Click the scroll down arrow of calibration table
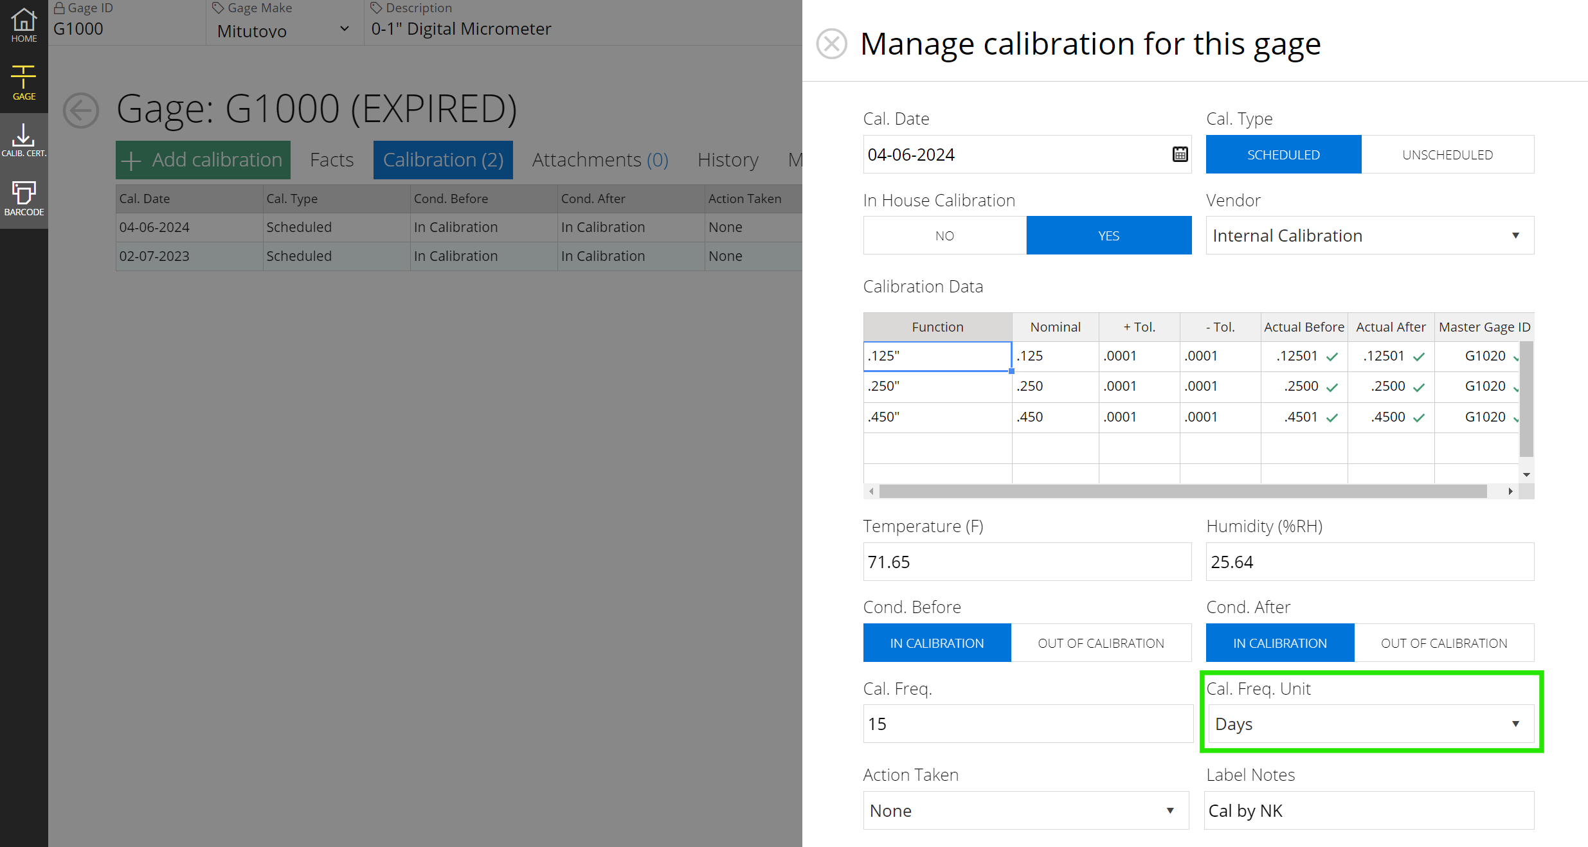The width and height of the screenshot is (1588, 847). click(1526, 475)
